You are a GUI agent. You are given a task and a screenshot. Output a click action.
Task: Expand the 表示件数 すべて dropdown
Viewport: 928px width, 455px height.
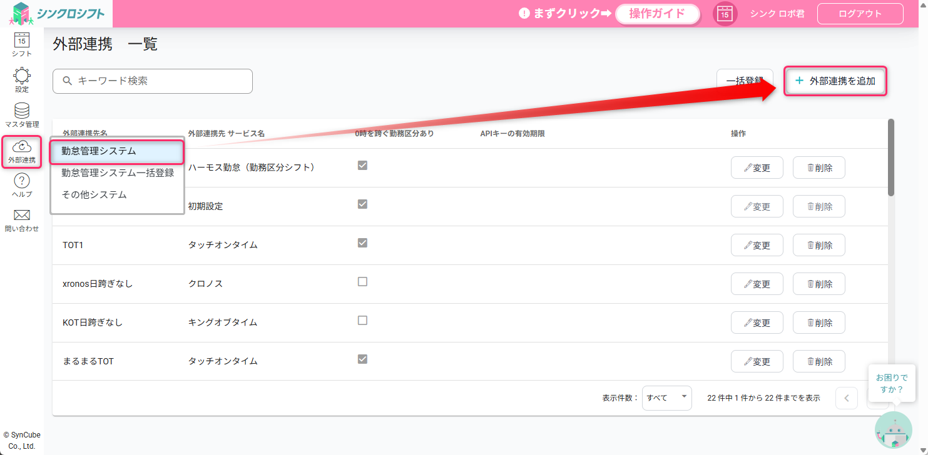tap(666, 397)
